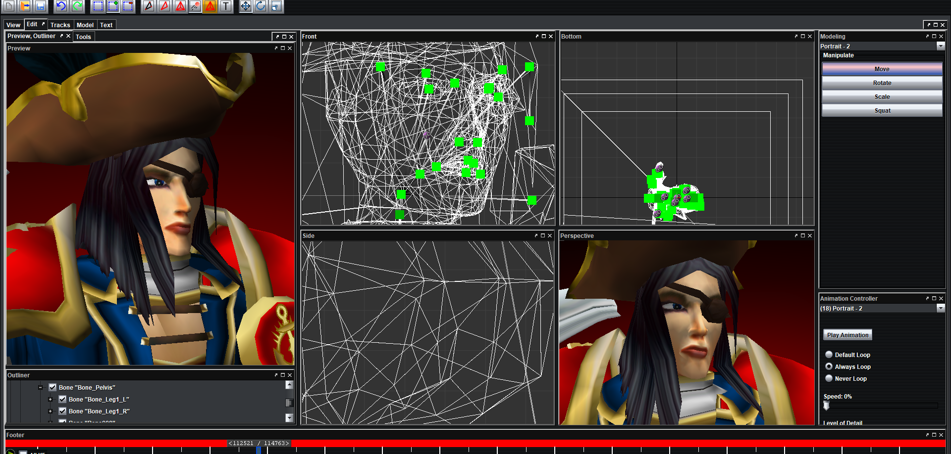The height and width of the screenshot is (454, 951).
Task: Uncheck the Bone_Leg1_R checkbox
Action: pos(62,411)
